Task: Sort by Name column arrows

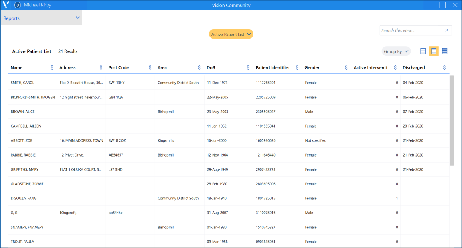Action: pos(52,67)
